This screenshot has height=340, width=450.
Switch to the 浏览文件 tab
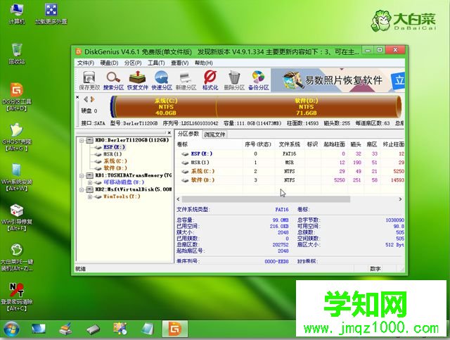click(x=215, y=134)
